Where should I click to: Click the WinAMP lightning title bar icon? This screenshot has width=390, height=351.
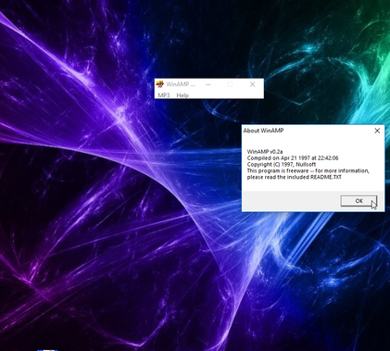[159, 84]
